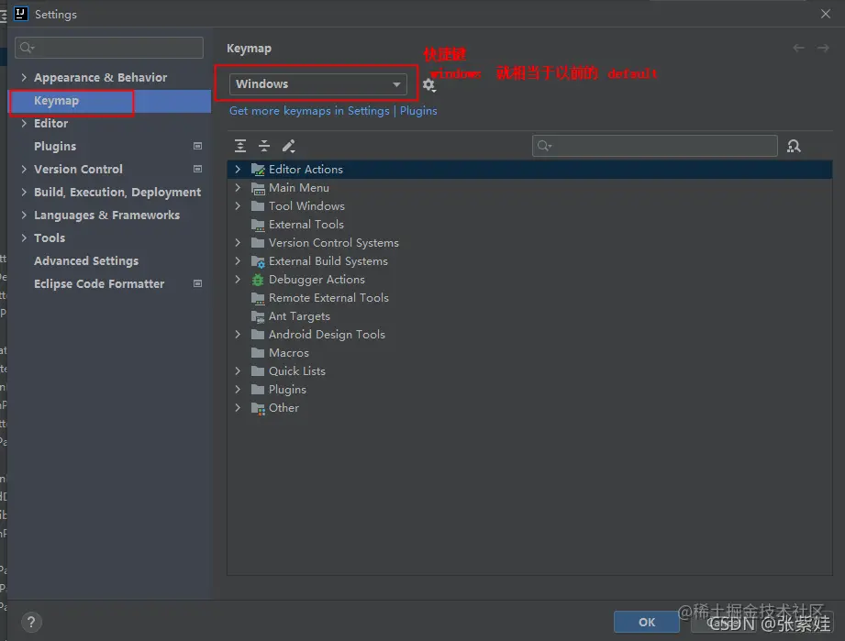Select the Android Design Tools row
Image resolution: width=845 pixels, height=641 pixels.
[529, 335]
